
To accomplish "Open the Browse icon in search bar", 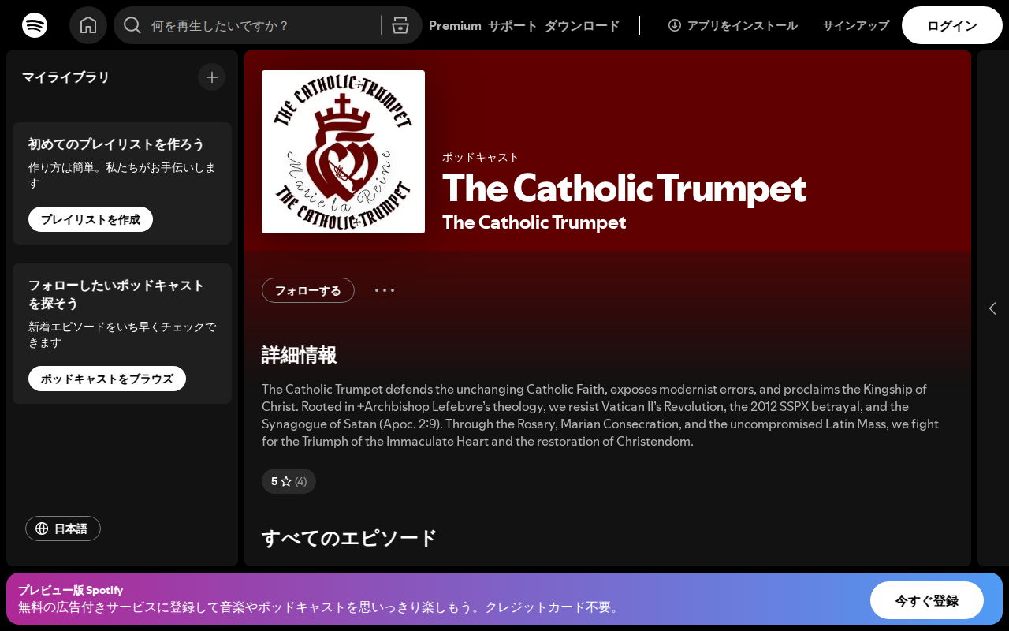I will coord(400,25).
